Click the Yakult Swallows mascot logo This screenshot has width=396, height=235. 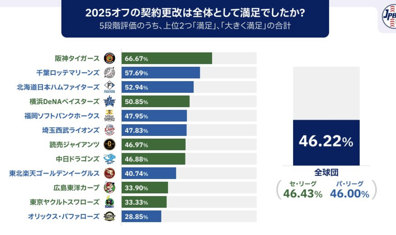click(109, 202)
